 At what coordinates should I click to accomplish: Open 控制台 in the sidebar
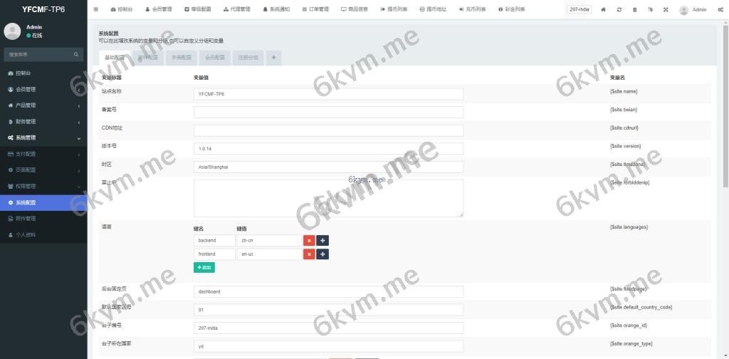[43, 73]
